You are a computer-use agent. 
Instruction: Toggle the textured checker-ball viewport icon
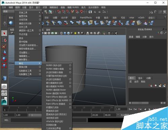coord(72,33)
